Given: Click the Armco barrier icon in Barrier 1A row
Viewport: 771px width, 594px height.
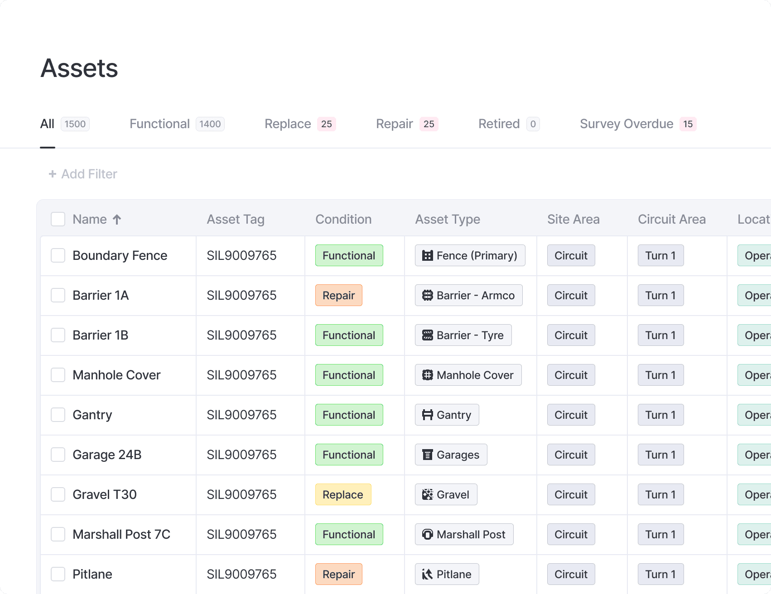Looking at the screenshot, I should point(427,296).
